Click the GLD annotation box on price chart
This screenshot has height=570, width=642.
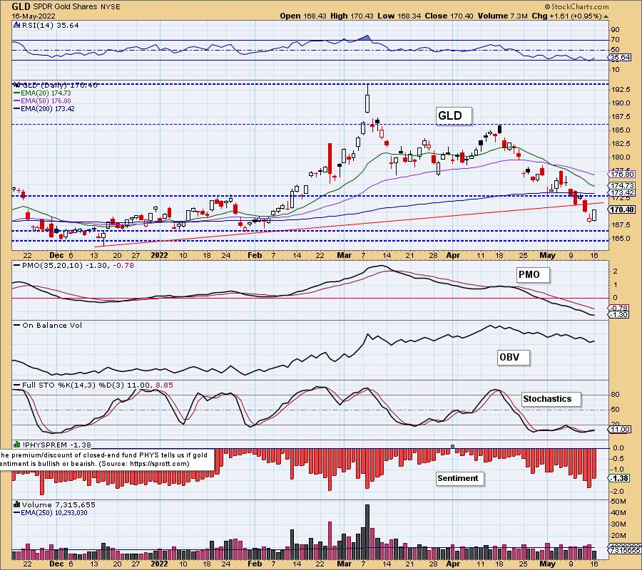click(x=454, y=115)
